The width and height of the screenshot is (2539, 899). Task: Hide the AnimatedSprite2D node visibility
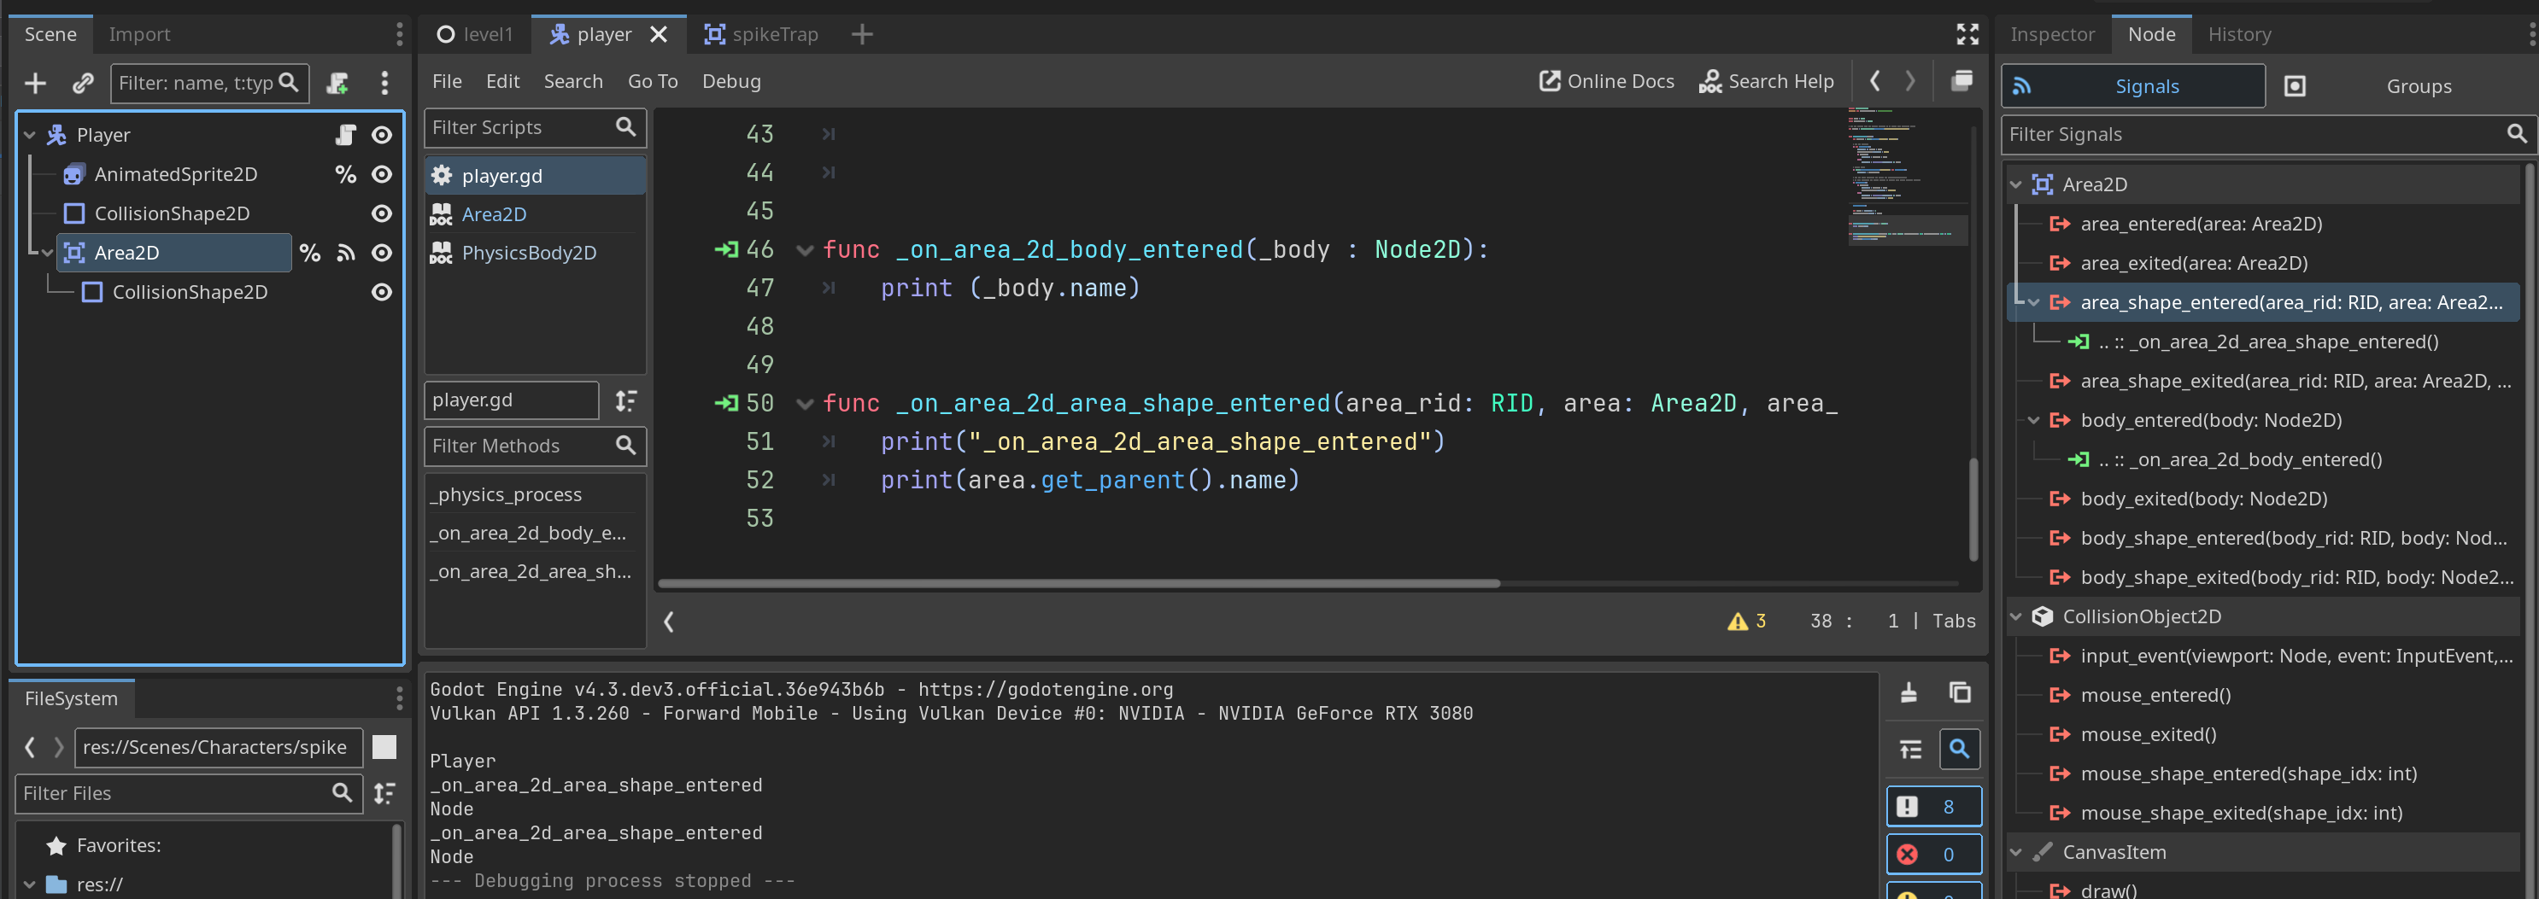tap(381, 174)
